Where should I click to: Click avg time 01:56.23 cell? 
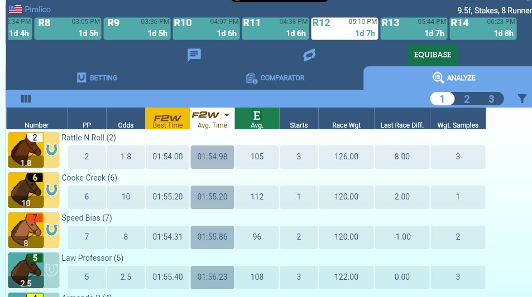coord(212,277)
